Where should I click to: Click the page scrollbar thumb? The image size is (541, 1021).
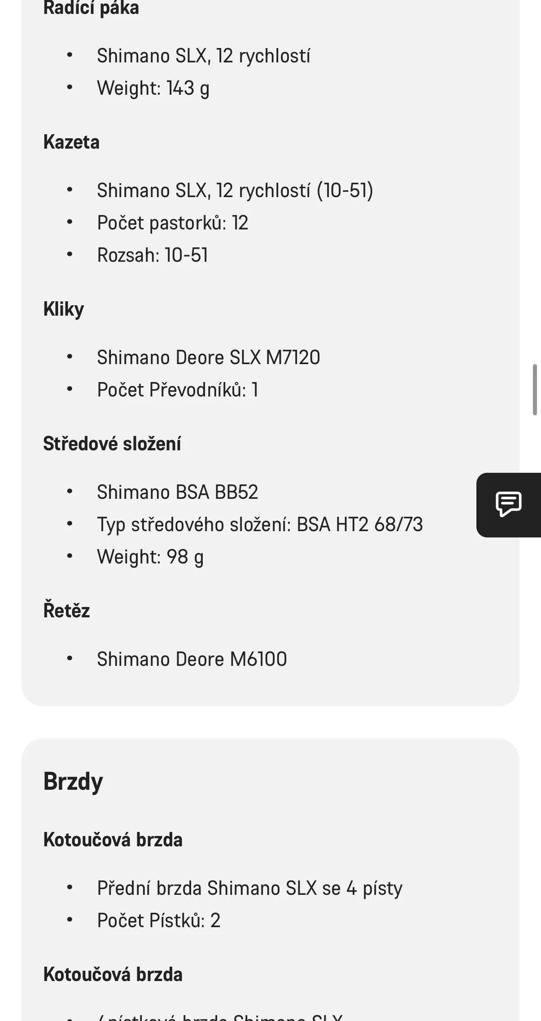534,390
